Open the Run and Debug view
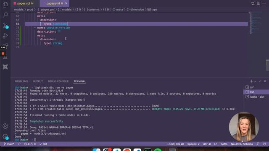 click(x=5, y=36)
